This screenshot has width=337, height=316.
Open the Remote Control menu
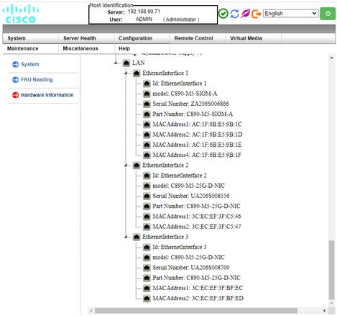click(193, 38)
